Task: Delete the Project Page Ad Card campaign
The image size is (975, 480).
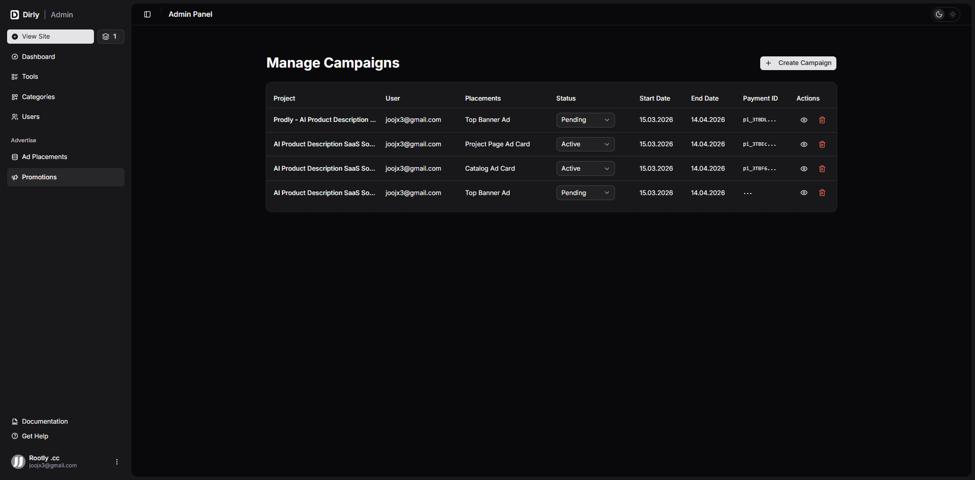Action: pos(822,144)
